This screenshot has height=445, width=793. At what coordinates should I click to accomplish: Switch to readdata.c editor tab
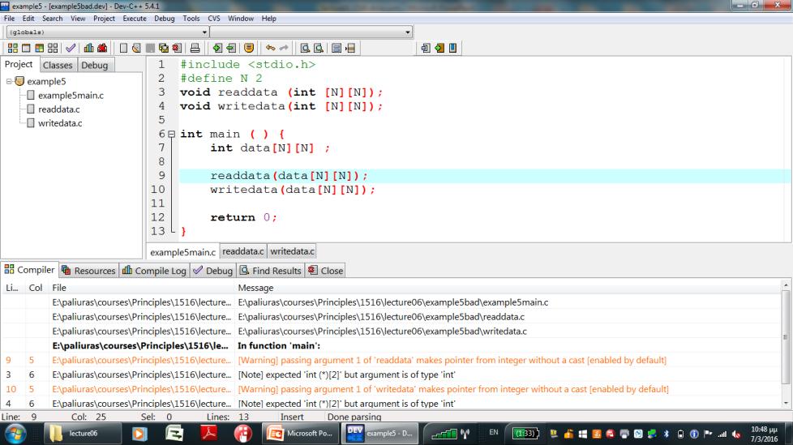point(242,251)
